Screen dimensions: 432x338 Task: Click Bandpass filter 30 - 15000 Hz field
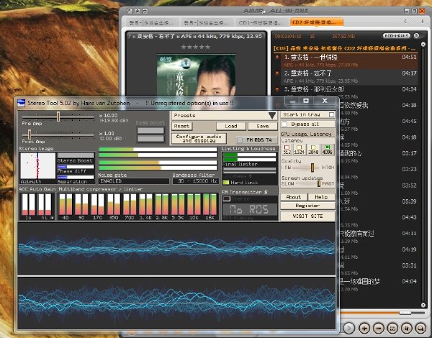(196, 181)
